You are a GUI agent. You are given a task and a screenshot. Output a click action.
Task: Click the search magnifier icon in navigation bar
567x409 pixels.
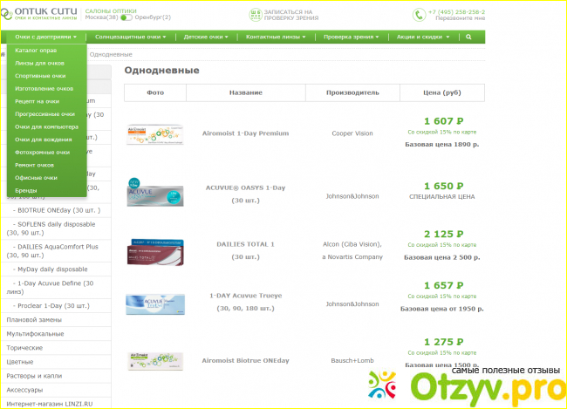pos(469,37)
